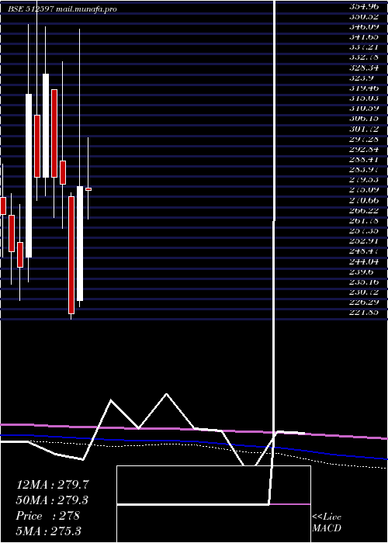The image size is (388, 543).
Task: Click the 221.85 price axis label
Action: coord(364,313)
